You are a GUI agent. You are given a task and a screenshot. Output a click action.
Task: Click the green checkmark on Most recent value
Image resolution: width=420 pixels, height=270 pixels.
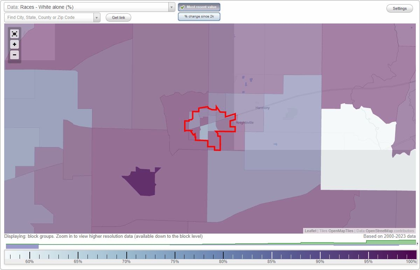tap(182, 7)
